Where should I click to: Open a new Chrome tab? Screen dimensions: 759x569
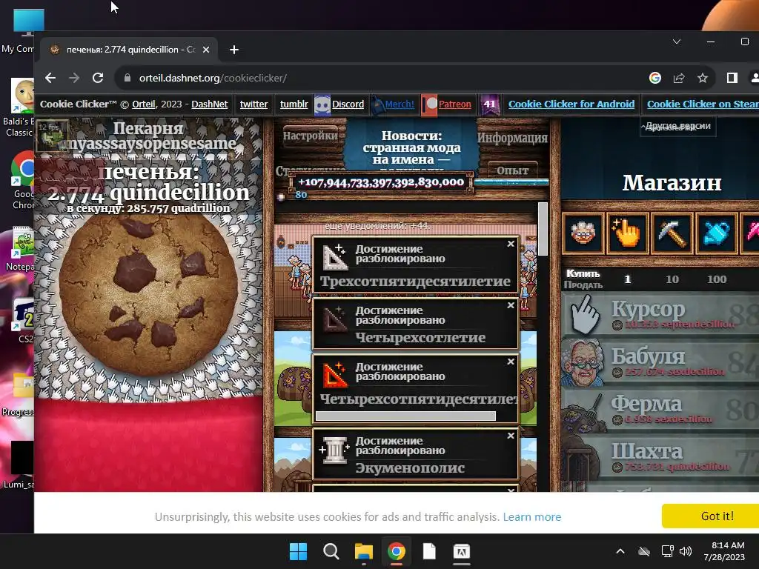pos(233,50)
